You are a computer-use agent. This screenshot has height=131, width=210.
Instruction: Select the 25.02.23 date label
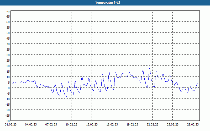pyautogui.click(x=172, y=124)
